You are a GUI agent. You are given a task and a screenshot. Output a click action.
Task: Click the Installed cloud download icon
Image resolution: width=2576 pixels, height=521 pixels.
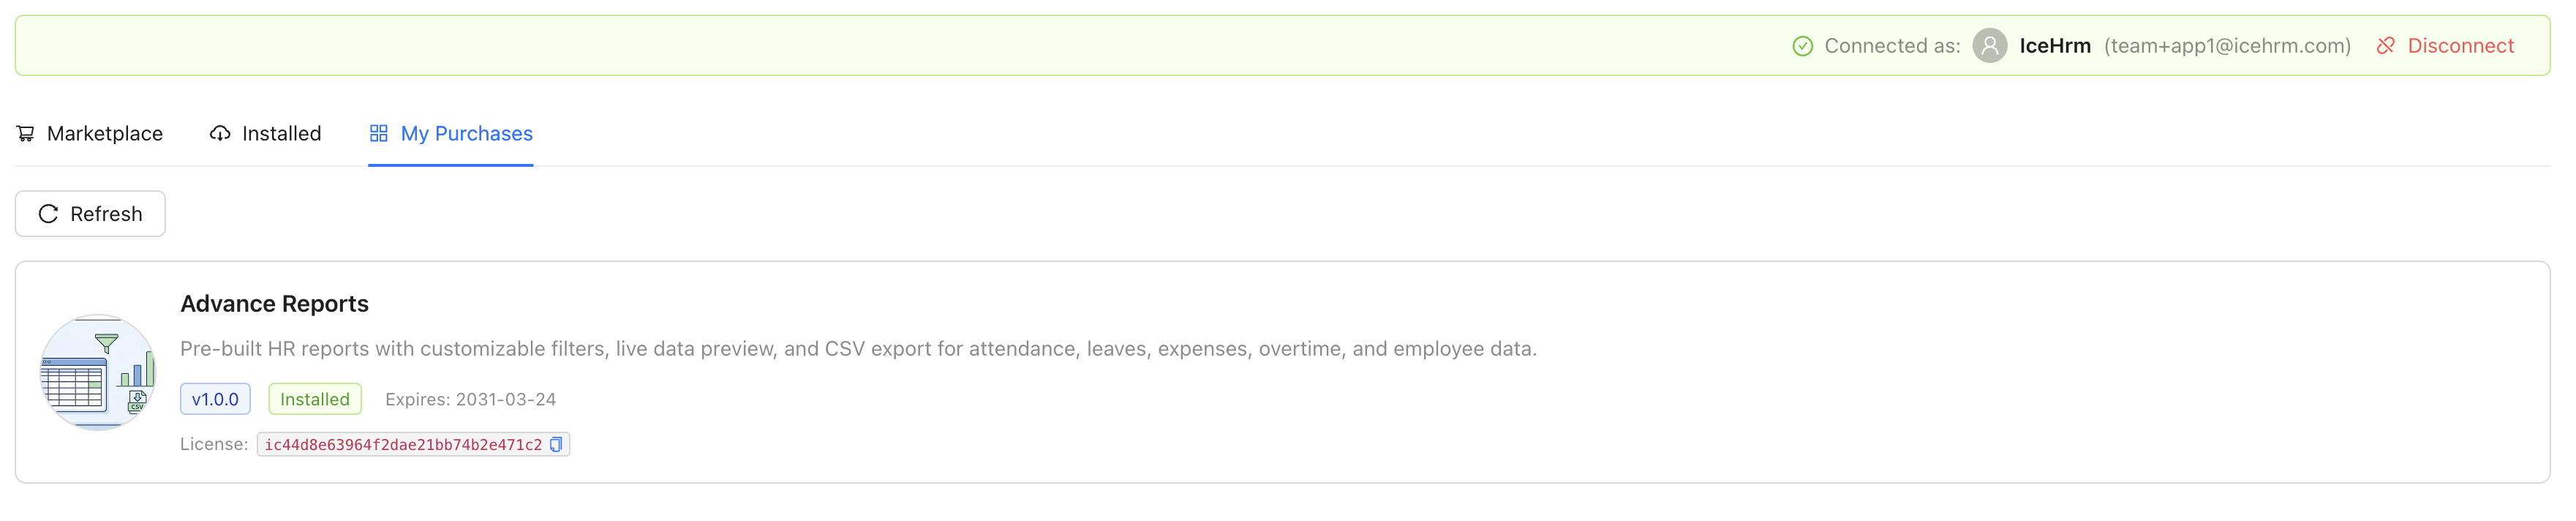(220, 134)
